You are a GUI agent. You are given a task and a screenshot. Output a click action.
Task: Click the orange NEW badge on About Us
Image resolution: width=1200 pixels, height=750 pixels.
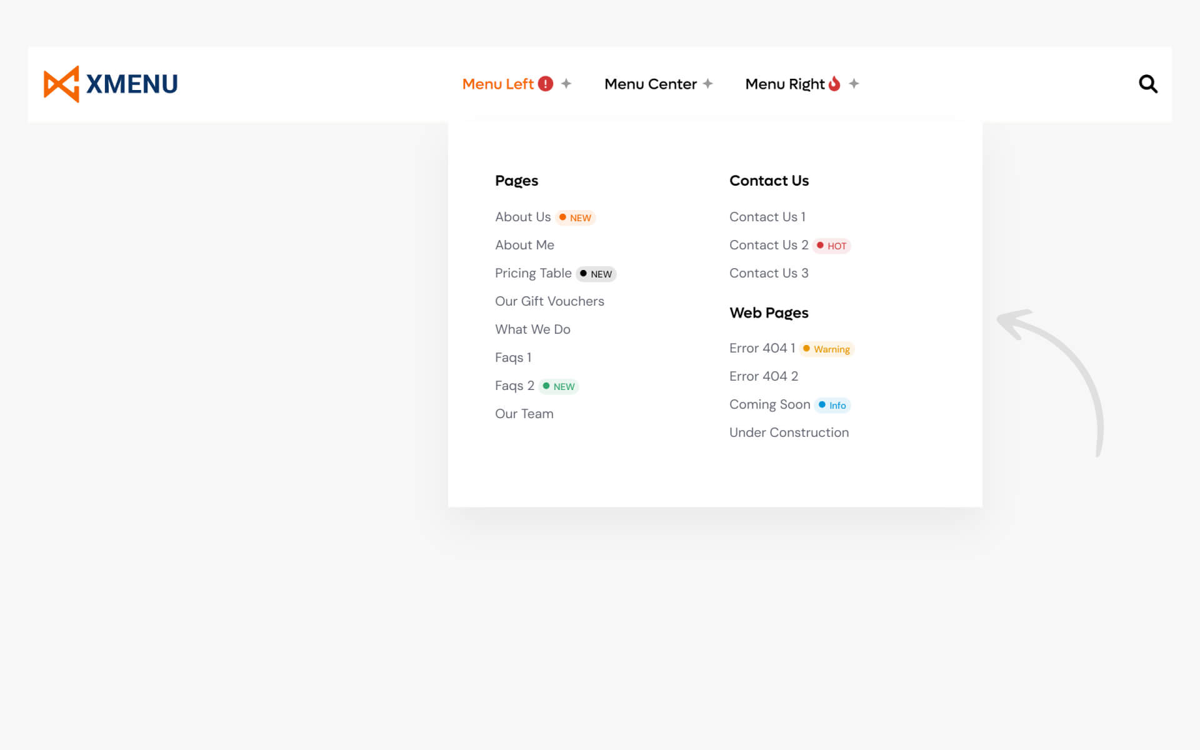(x=576, y=217)
